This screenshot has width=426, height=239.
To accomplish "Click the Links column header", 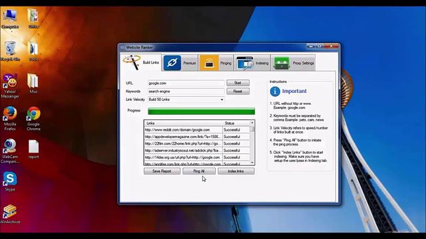I will tap(184, 123).
